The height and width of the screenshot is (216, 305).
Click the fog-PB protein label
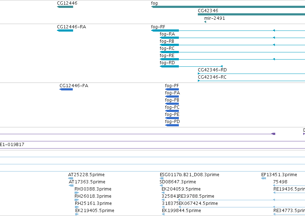(172, 100)
